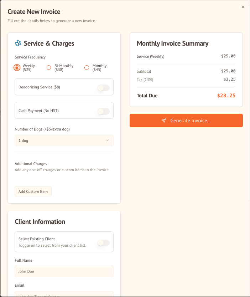
Task: Close the Create New Invoice dialog
Action: tap(243, 7)
